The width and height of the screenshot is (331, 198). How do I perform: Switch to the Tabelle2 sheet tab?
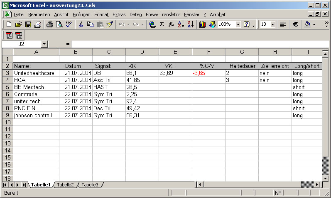[65, 185]
